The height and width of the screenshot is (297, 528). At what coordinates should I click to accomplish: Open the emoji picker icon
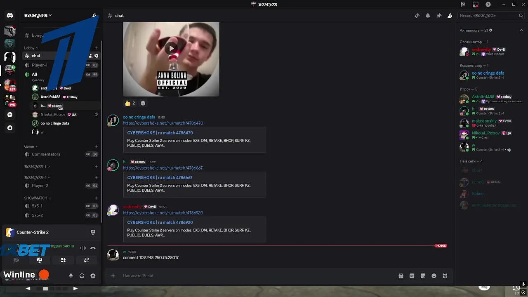click(434, 276)
